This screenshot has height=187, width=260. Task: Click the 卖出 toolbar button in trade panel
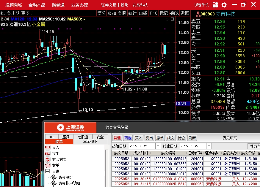tap(149, 138)
